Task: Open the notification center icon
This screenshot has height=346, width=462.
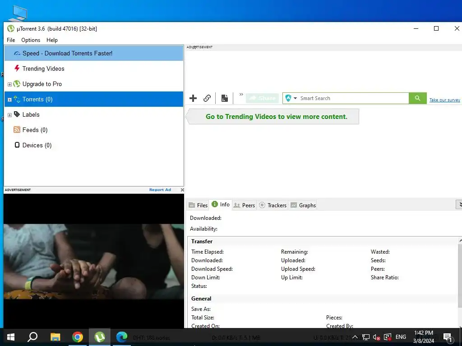Action: coord(448,337)
